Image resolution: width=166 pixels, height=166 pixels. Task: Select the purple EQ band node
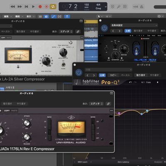(119, 113)
